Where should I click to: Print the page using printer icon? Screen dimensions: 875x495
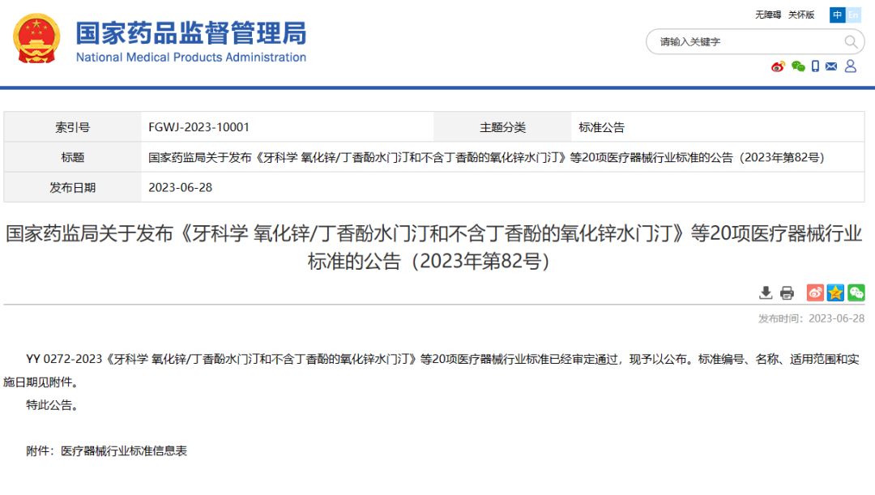pos(787,293)
